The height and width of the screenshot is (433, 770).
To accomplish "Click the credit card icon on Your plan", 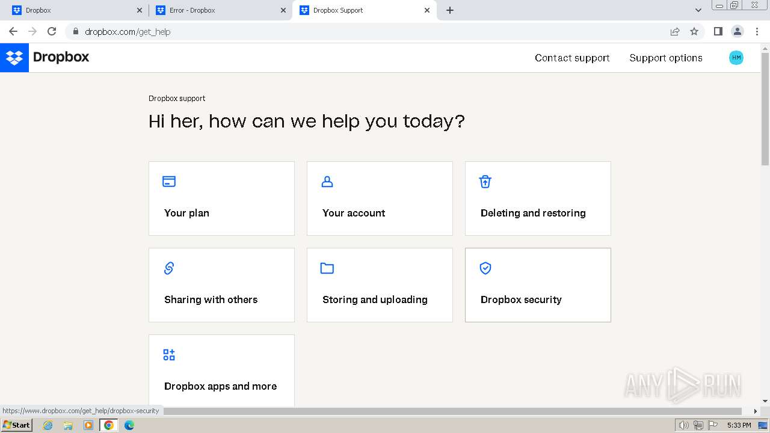I will point(169,182).
